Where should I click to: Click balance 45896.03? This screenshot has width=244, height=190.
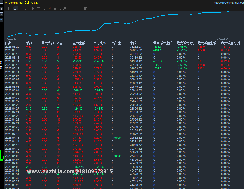[x=136, y=160]
